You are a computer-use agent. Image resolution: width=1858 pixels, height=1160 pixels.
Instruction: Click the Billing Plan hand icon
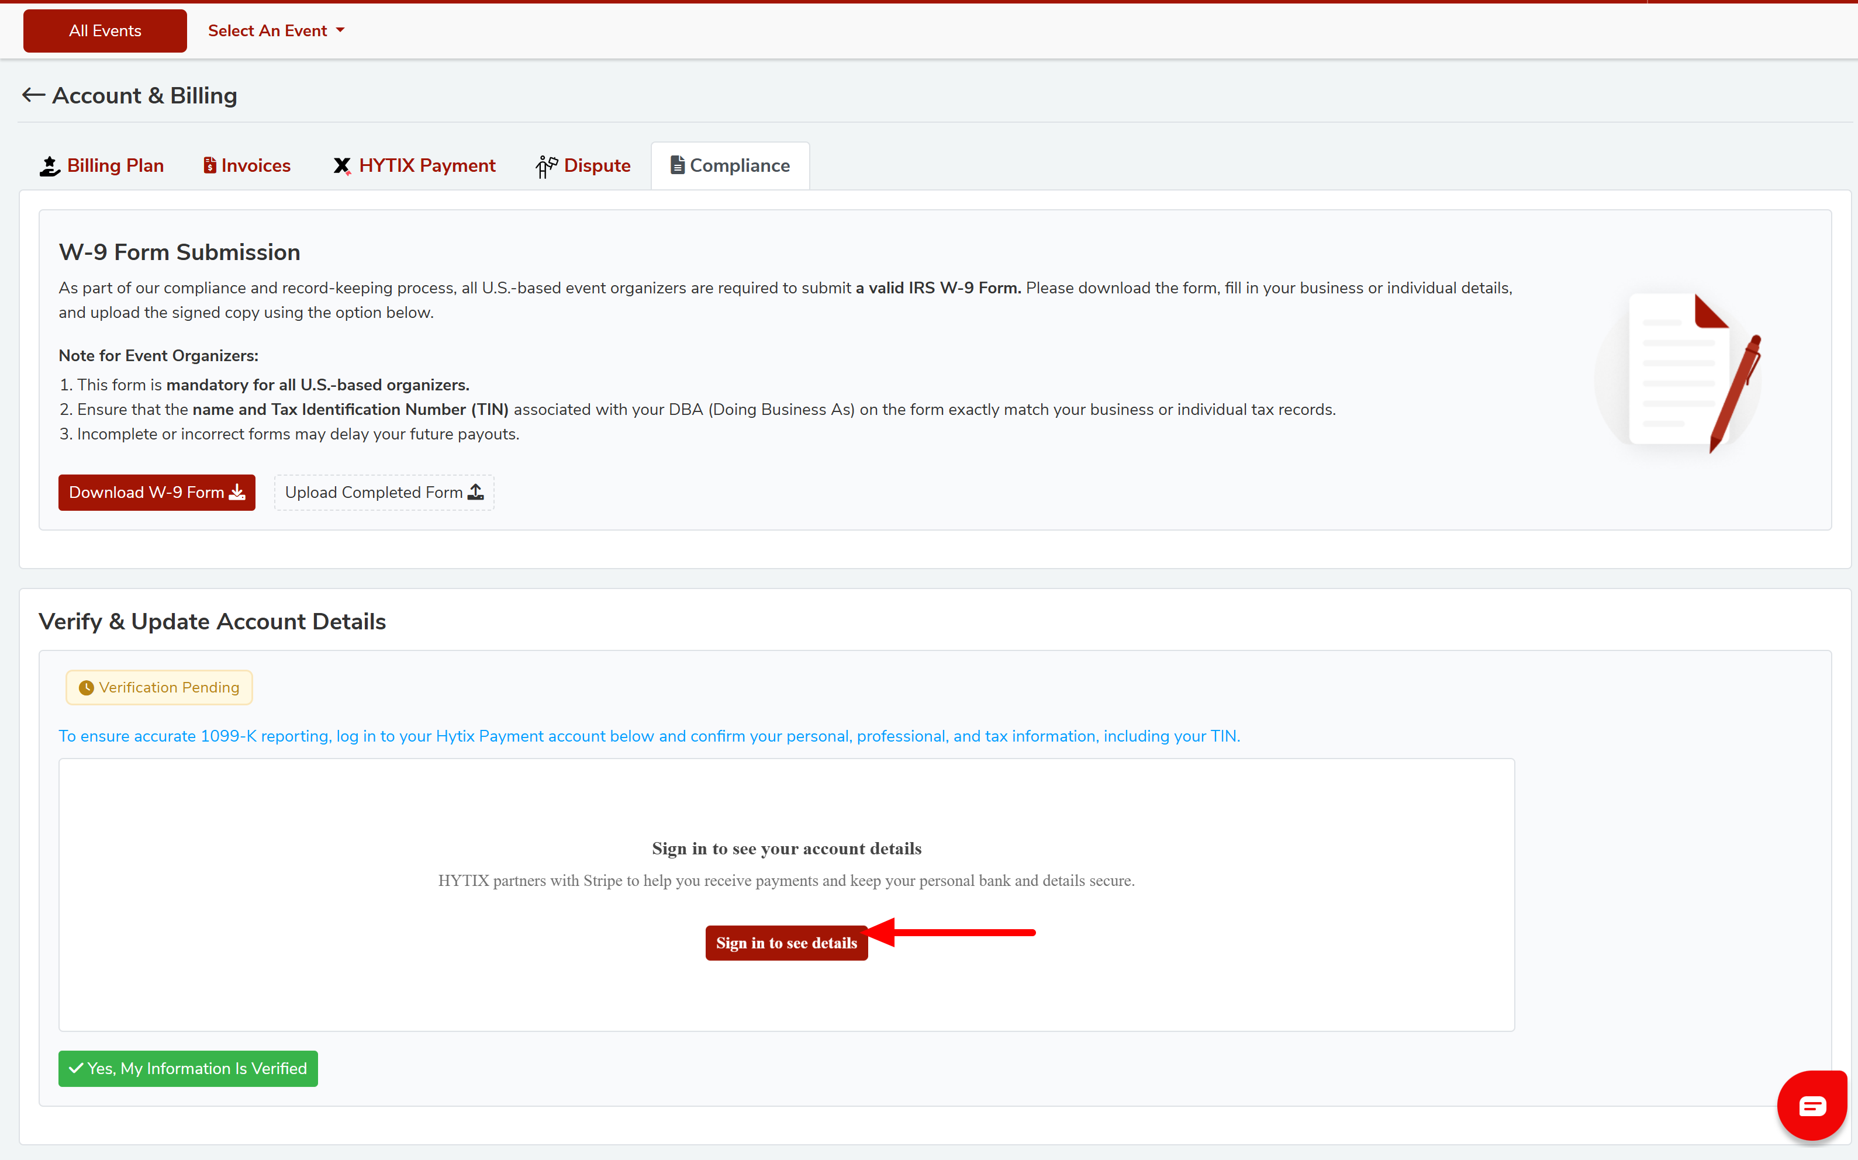tap(50, 166)
